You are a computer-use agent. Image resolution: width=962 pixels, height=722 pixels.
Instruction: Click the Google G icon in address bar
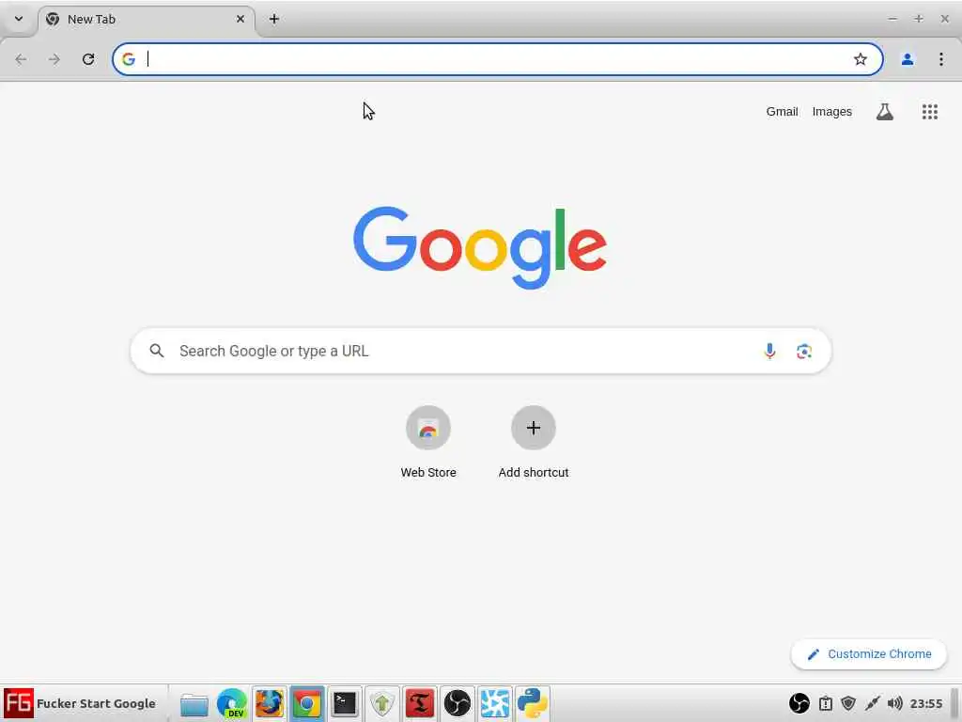(128, 59)
